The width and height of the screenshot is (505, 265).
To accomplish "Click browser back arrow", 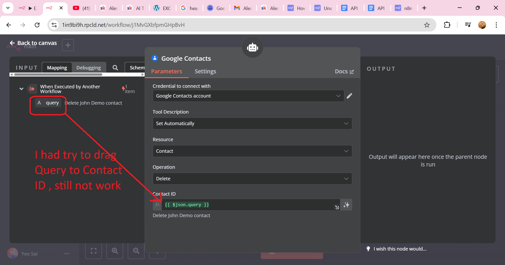I will (9, 25).
